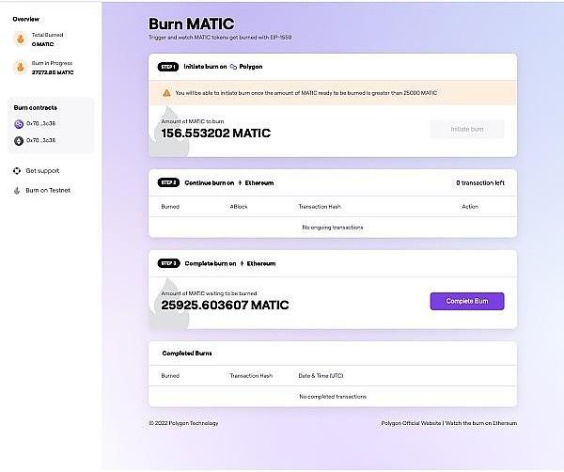Click the Polygon logo in Step 1 header
The height and width of the screenshot is (472, 564).
(233, 67)
